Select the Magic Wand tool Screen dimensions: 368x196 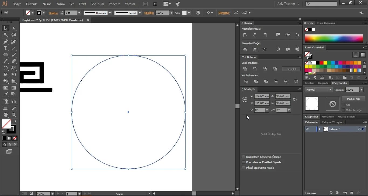(5, 35)
